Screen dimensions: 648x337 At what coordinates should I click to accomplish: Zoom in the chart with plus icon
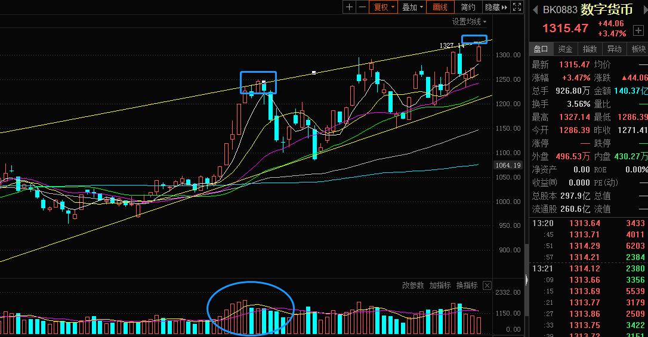349,7
